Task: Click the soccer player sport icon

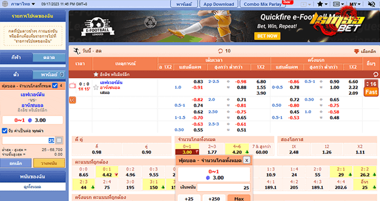Action: [x=76, y=51]
